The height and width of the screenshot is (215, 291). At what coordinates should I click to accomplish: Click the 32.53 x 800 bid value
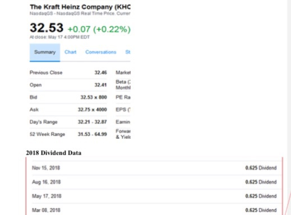point(94,97)
